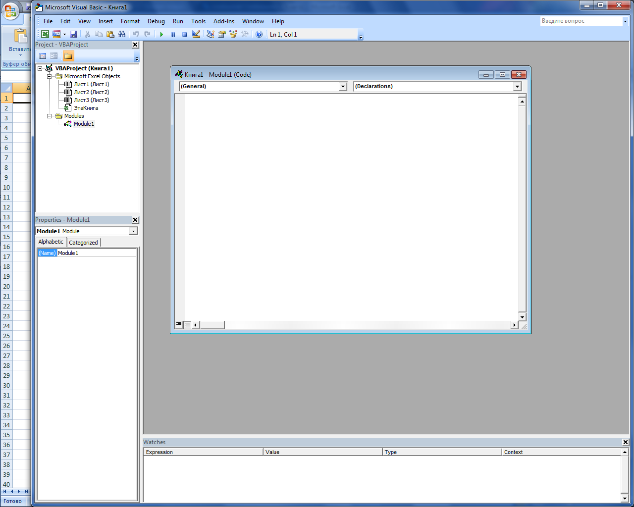Click the Watches Type column header
The image size is (634, 507).
click(442, 452)
